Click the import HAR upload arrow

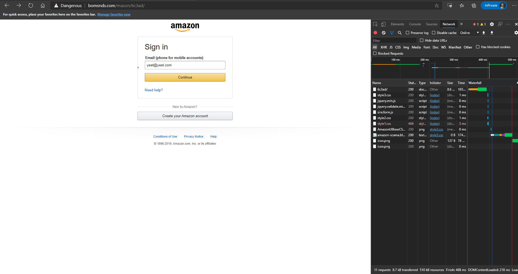[x=484, y=33]
